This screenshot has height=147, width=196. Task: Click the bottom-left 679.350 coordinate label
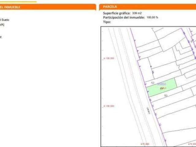145,144
